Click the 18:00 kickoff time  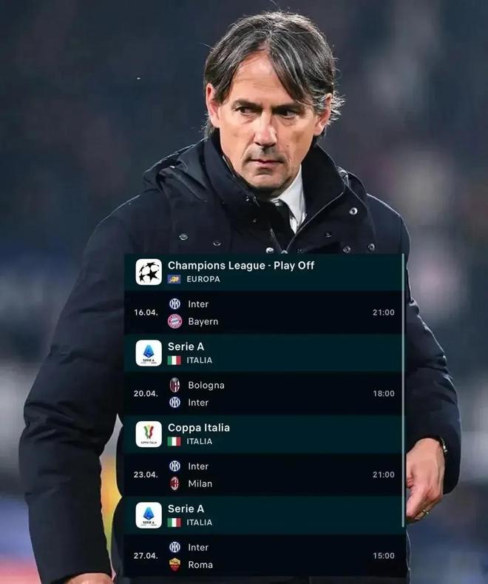pyautogui.click(x=384, y=394)
